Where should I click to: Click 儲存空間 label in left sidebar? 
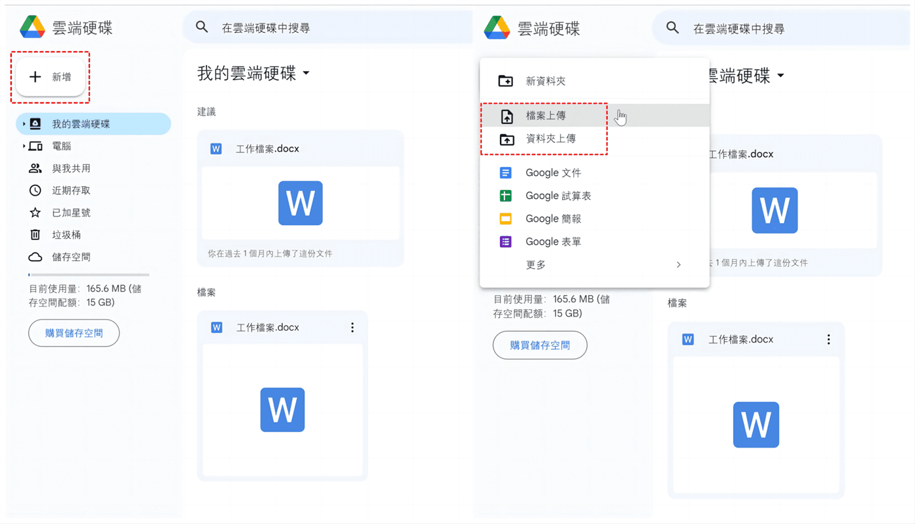tap(71, 257)
